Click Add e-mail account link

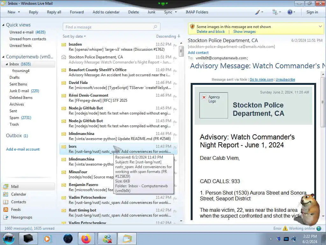[x=23, y=149]
